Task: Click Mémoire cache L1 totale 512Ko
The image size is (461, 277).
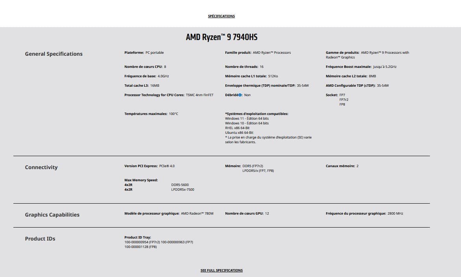Action: coord(251,76)
